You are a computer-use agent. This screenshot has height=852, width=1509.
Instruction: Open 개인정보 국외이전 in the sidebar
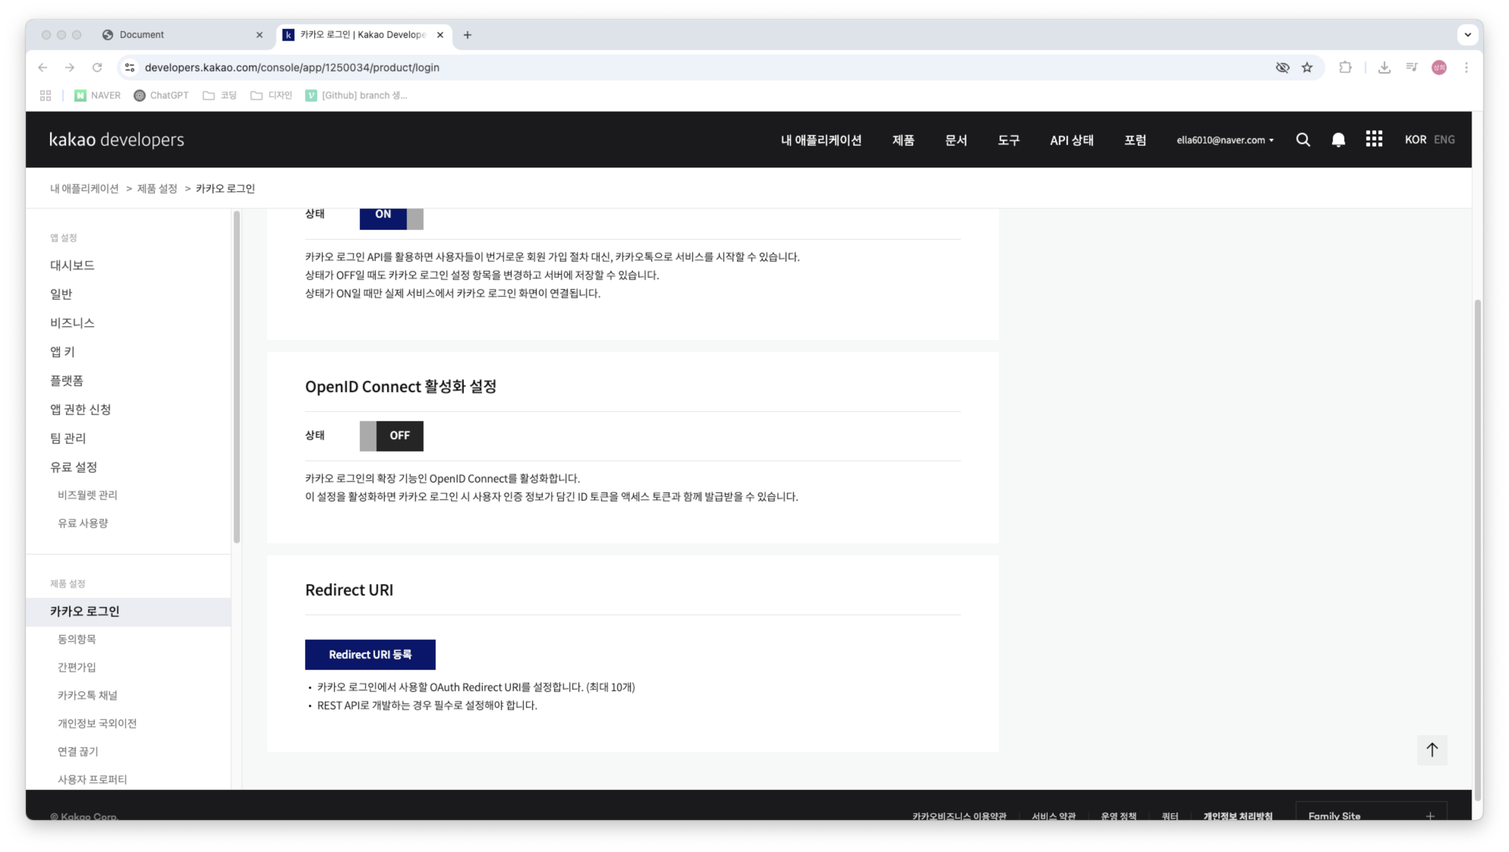[x=97, y=723]
